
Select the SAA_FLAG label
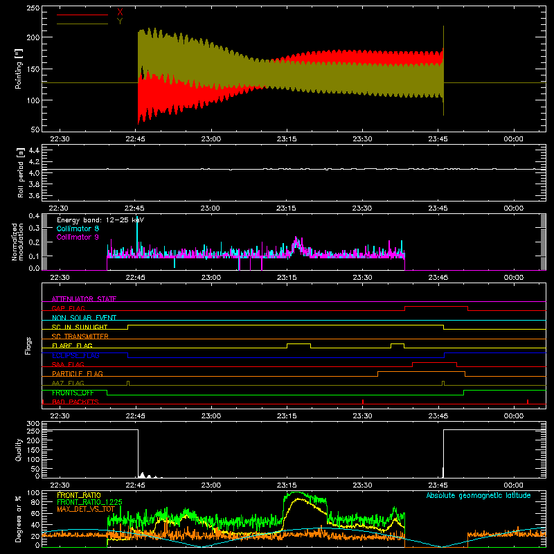click(x=68, y=364)
